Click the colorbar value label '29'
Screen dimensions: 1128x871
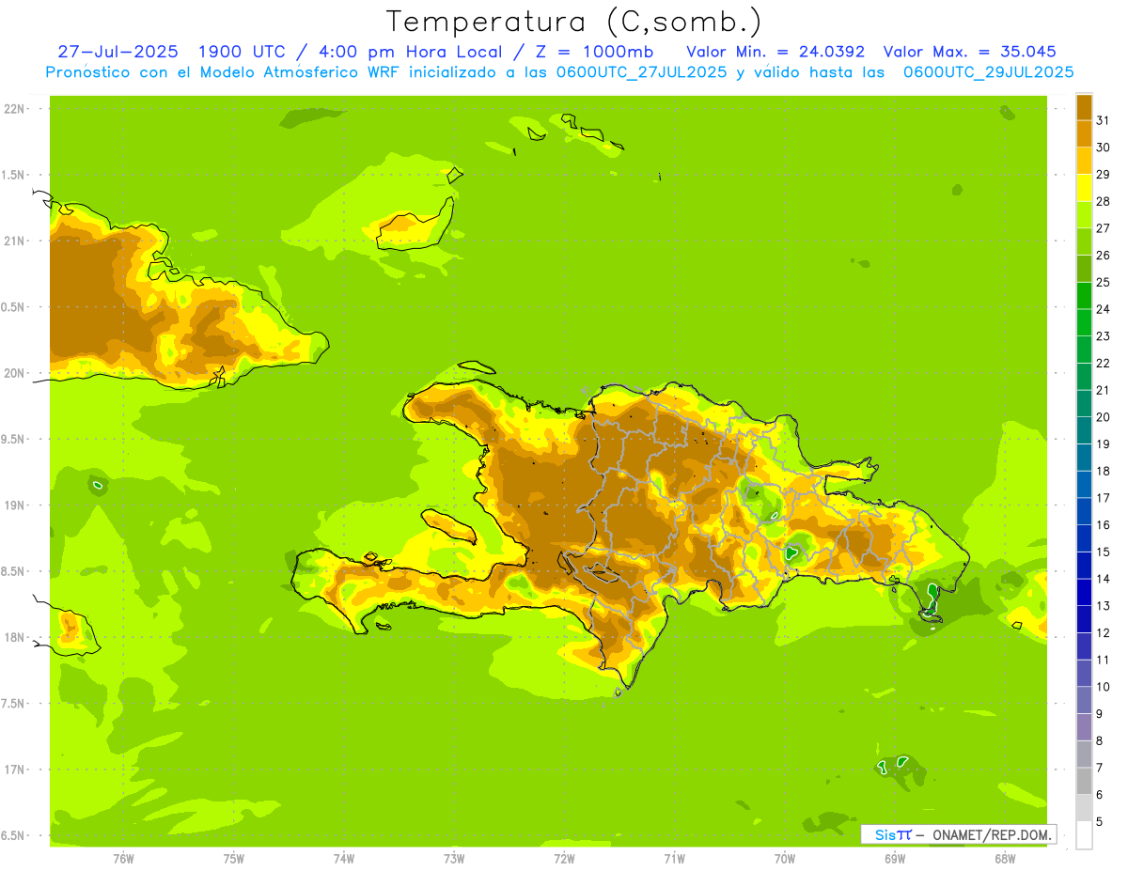1103,174
